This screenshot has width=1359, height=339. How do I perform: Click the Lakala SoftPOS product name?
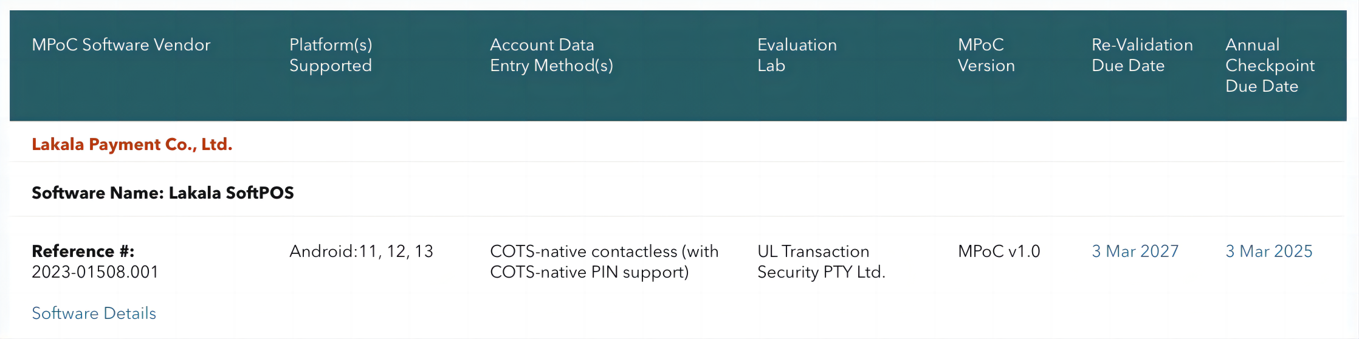[x=231, y=193]
